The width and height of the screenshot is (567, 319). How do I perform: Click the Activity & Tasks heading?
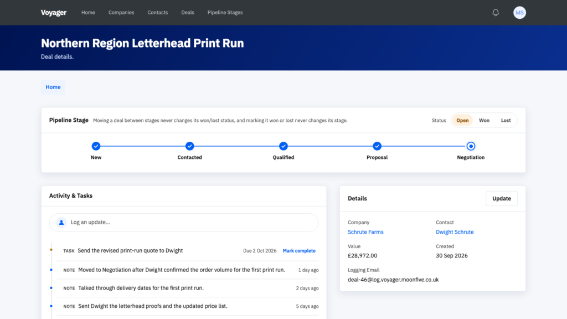tap(71, 195)
